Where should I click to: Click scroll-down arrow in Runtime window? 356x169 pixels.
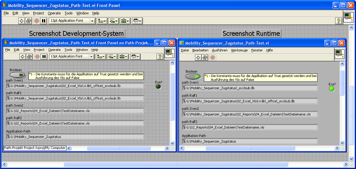(x=342, y=143)
